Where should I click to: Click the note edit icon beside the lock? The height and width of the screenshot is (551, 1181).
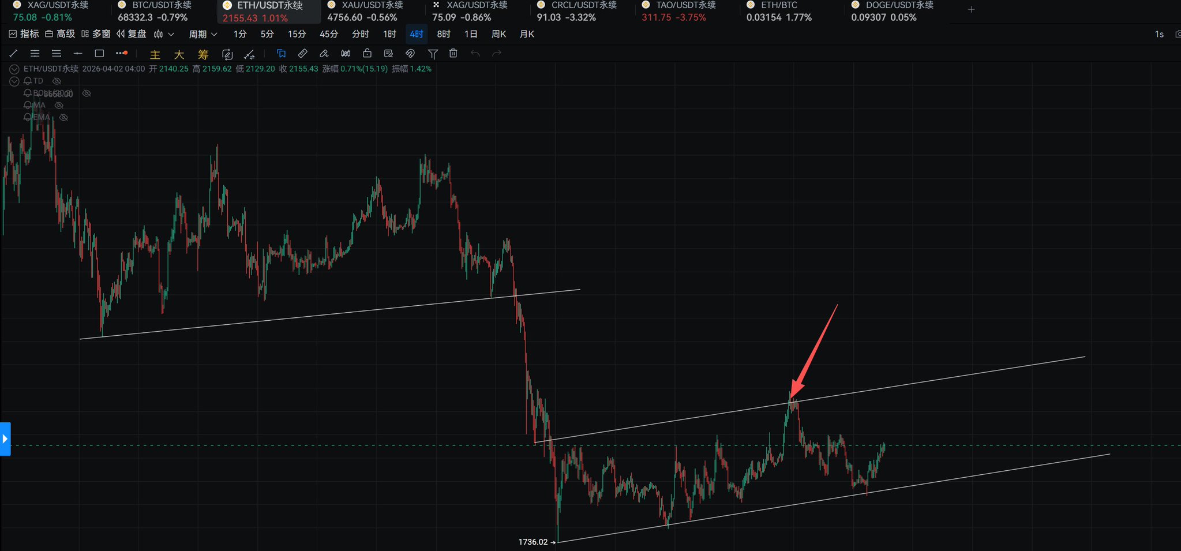pos(388,54)
